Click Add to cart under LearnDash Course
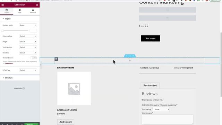222x125 pixels. point(66,122)
